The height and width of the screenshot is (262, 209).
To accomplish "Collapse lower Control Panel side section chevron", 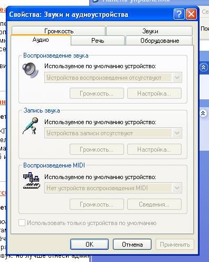I will (x=203, y=114).
